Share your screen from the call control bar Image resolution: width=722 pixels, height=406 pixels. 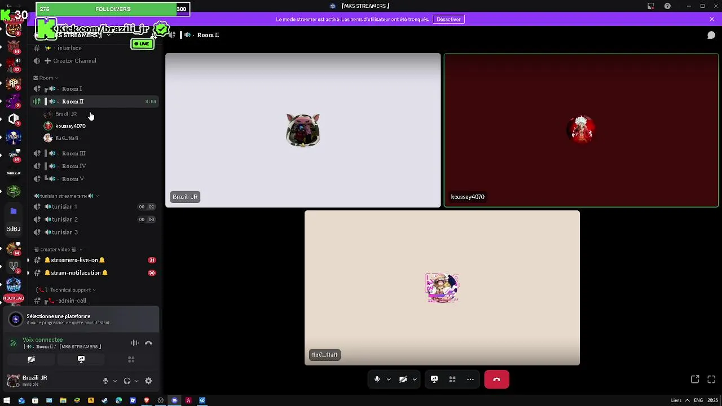[434, 379]
